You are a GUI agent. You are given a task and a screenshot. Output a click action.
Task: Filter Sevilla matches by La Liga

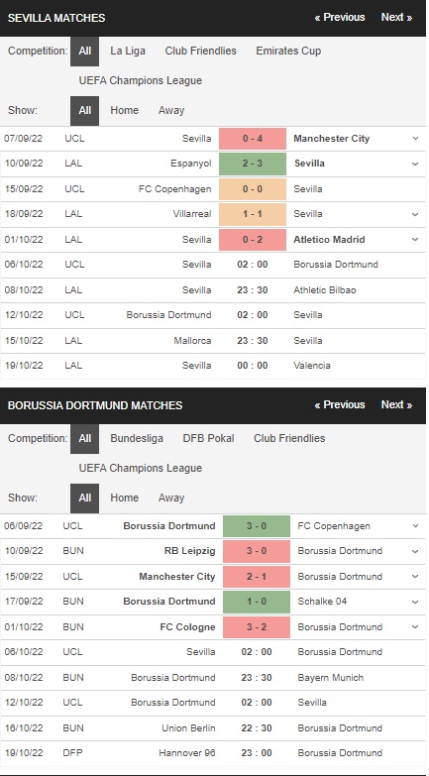coord(128,51)
